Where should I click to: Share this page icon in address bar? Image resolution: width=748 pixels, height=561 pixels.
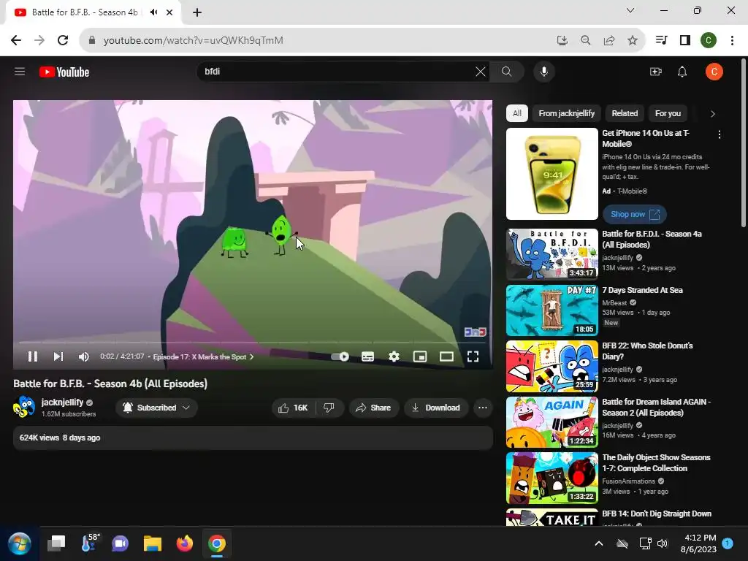click(609, 40)
